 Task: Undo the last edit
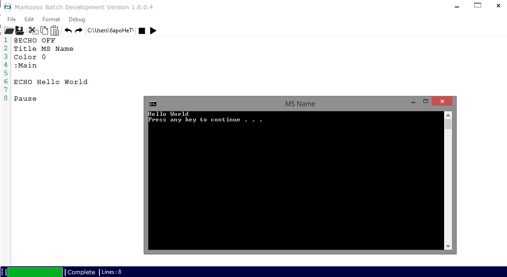pyautogui.click(x=68, y=30)
